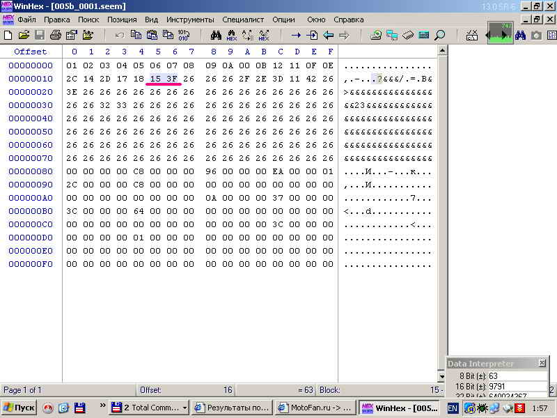Image resolution: width=557 pixels, height=418 pixels.
Task: Open Modify Data via the 101/010 icon
Action: [184, 35]
